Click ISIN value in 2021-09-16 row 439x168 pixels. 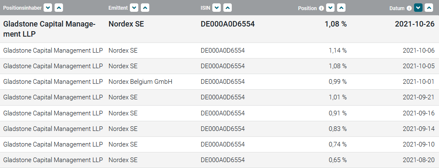coord(222,113)
